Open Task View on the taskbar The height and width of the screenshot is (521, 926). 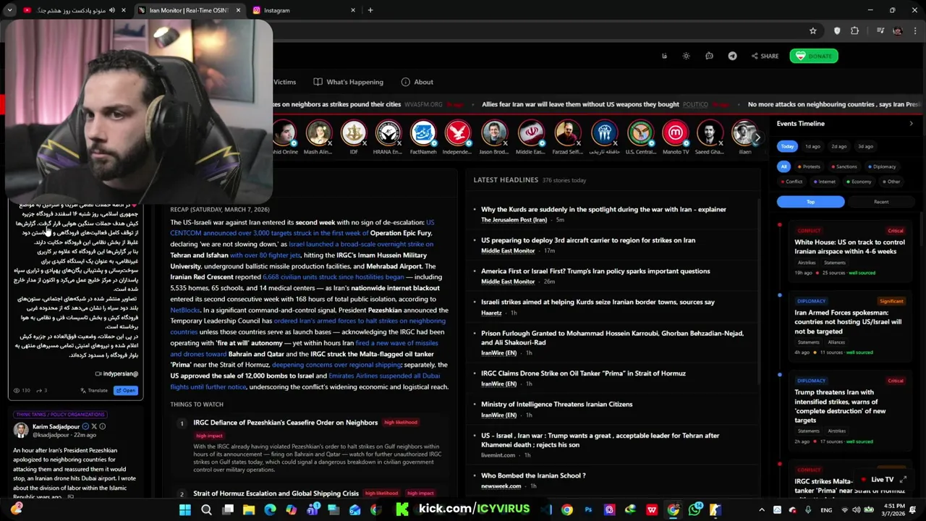(x=228, y=510)
